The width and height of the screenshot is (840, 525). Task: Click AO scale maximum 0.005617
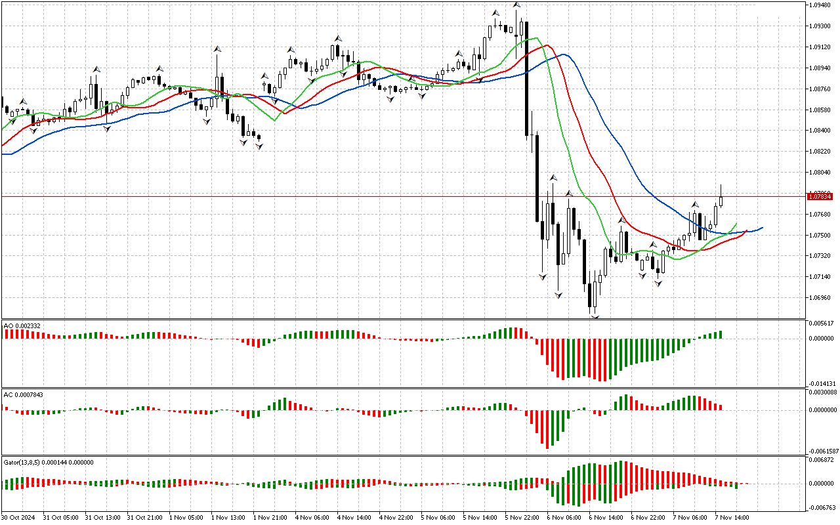click(822, 324)
